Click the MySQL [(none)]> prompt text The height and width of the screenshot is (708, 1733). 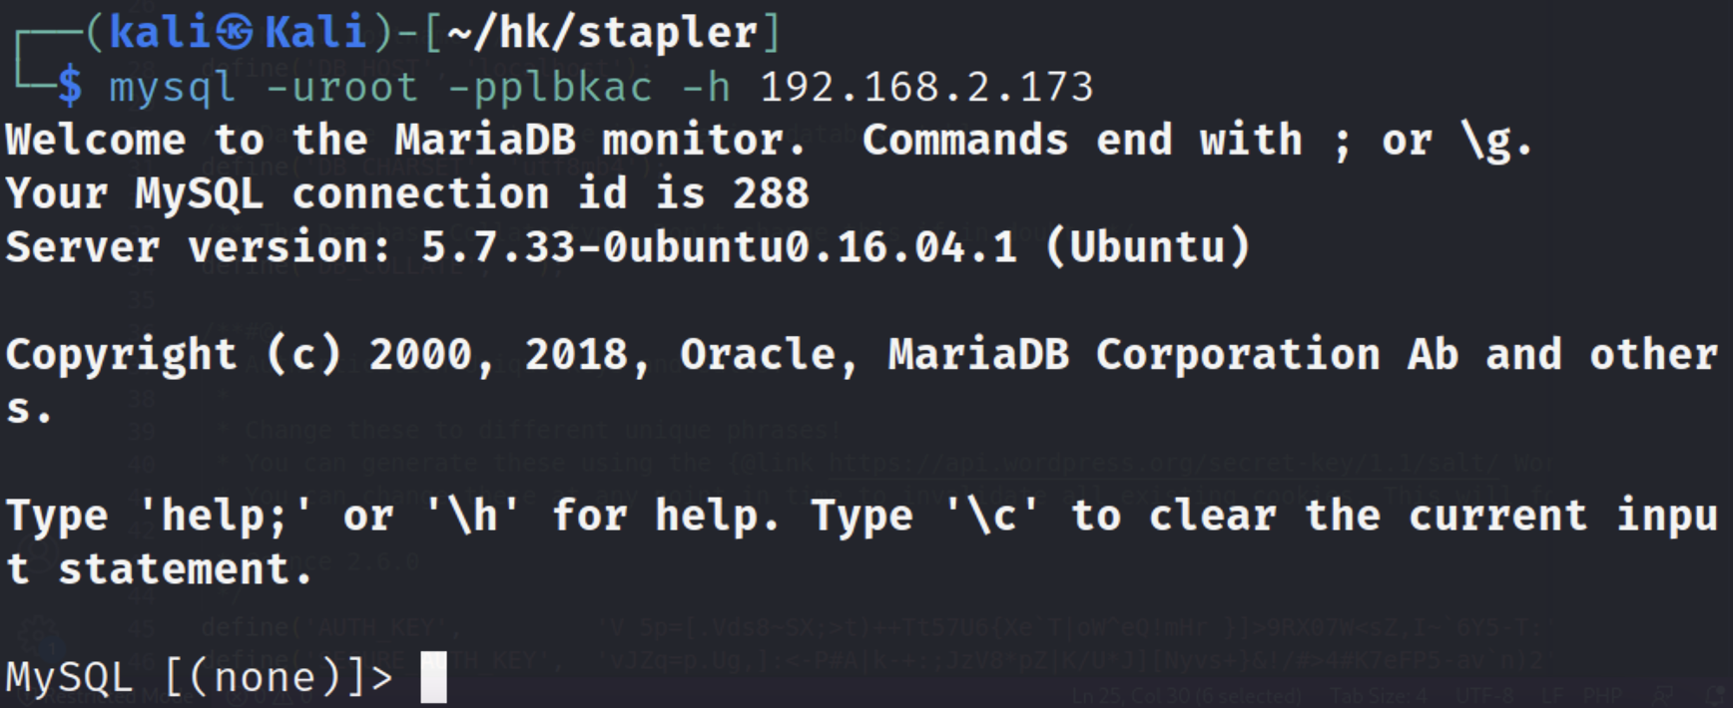point(200,678)
